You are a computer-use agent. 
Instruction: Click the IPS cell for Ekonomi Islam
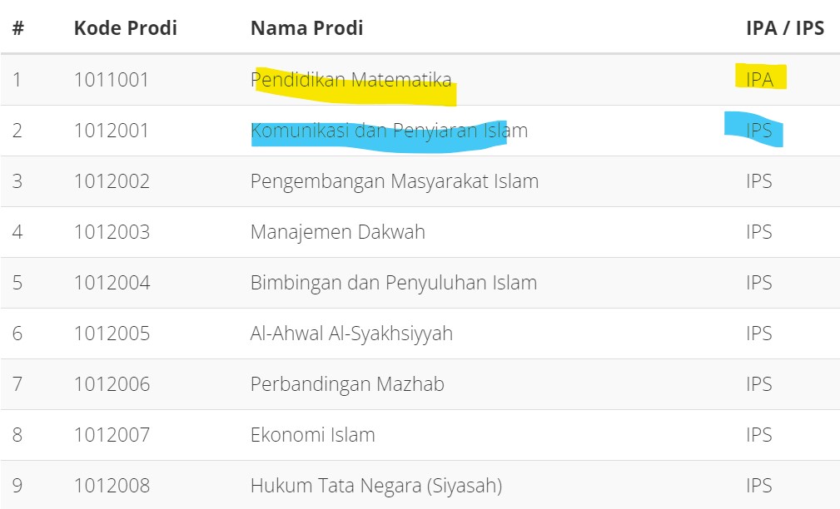[759, 435]
